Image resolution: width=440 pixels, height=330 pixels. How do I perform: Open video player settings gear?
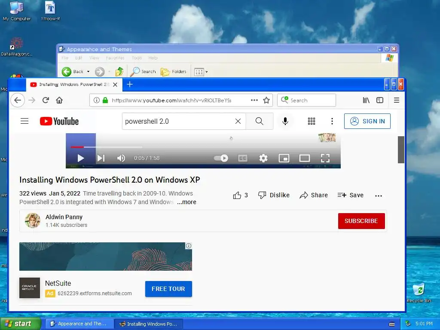pyautogui.click(x=263, y=158)
